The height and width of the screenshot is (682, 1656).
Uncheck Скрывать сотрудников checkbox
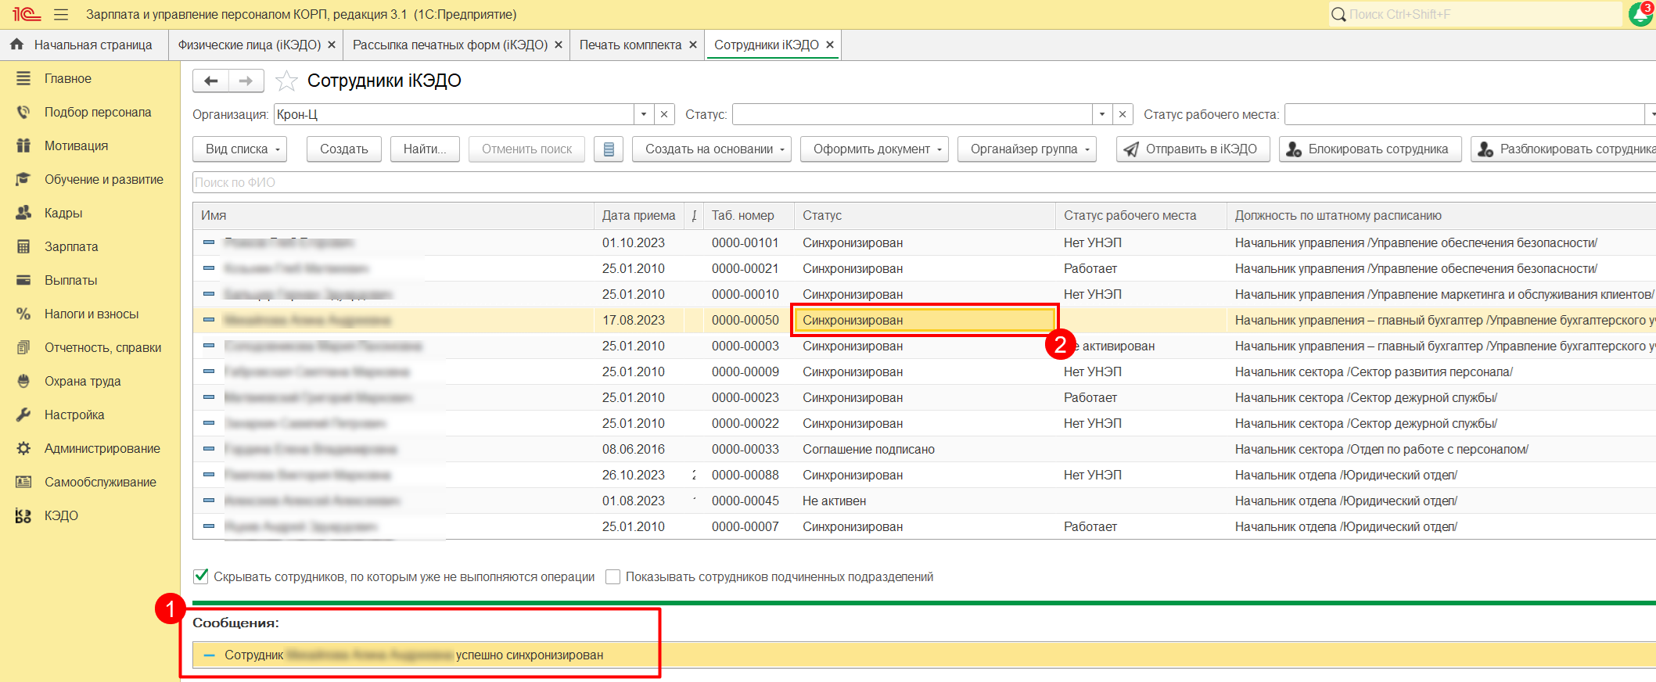[x=201, y=576]
